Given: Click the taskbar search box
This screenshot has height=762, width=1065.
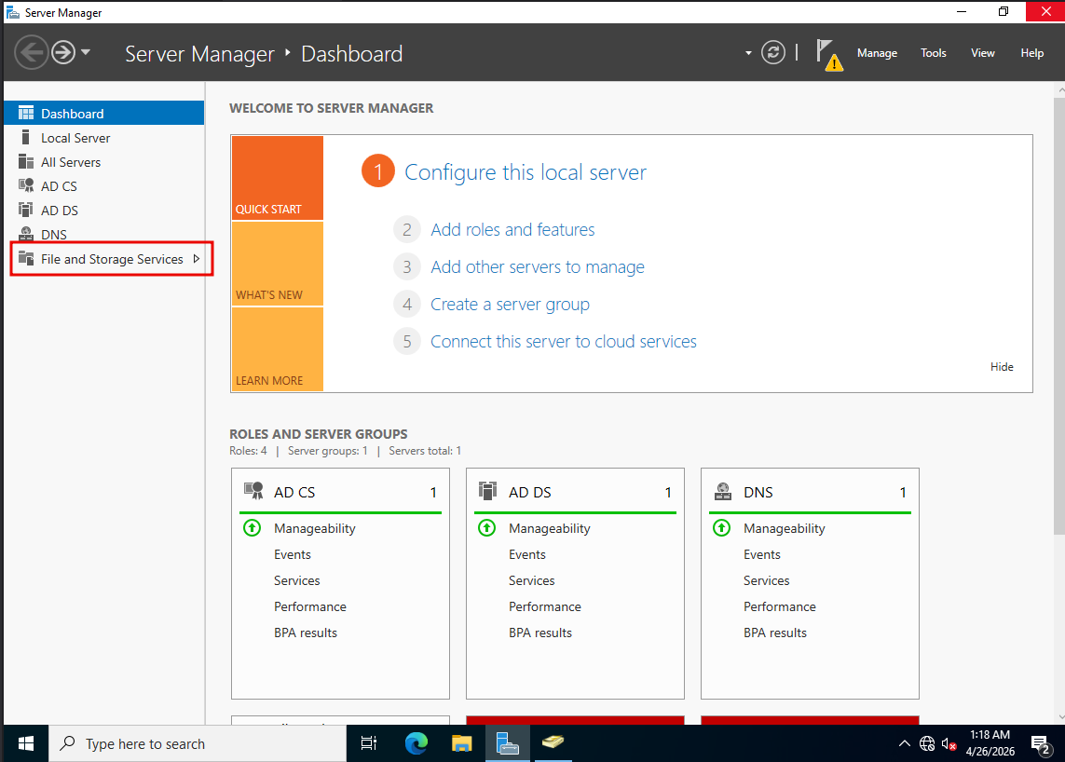Looking at the screenshot, I should pyautogui.click(x=198, y=743).
